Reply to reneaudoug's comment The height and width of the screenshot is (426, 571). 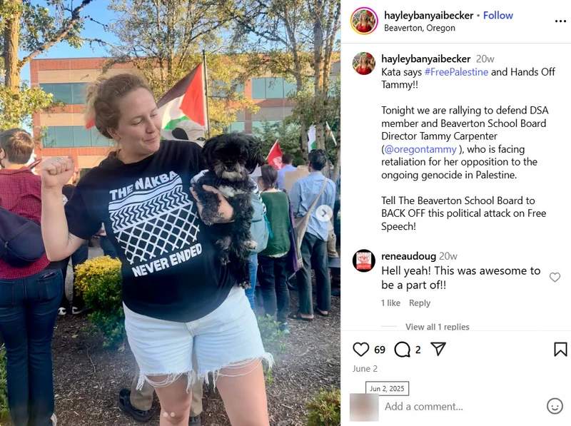[420, 303]
